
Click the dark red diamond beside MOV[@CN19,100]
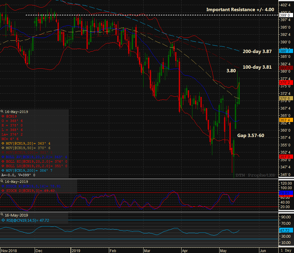[3, 152]
